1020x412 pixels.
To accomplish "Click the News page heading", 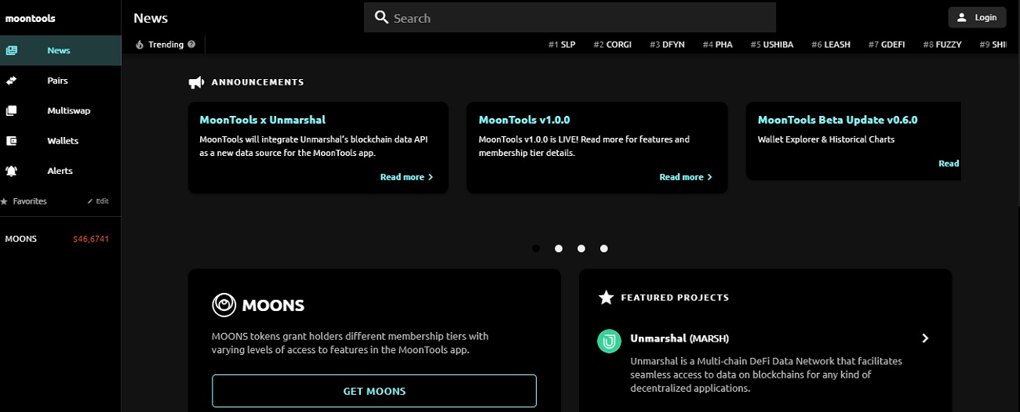I will point(151,18).
